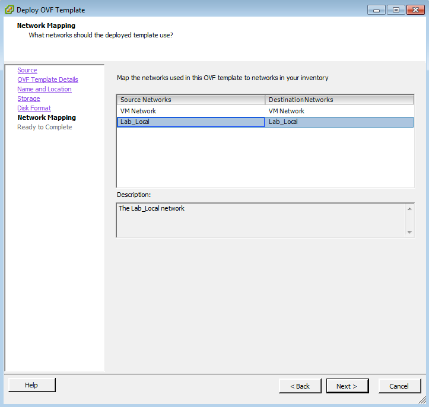
Task: Return to the Name and Location step
Action: click(45, 89)
